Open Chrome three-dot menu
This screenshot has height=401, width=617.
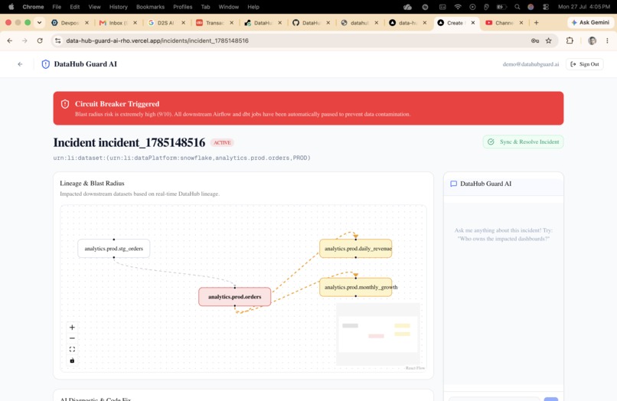607,41
